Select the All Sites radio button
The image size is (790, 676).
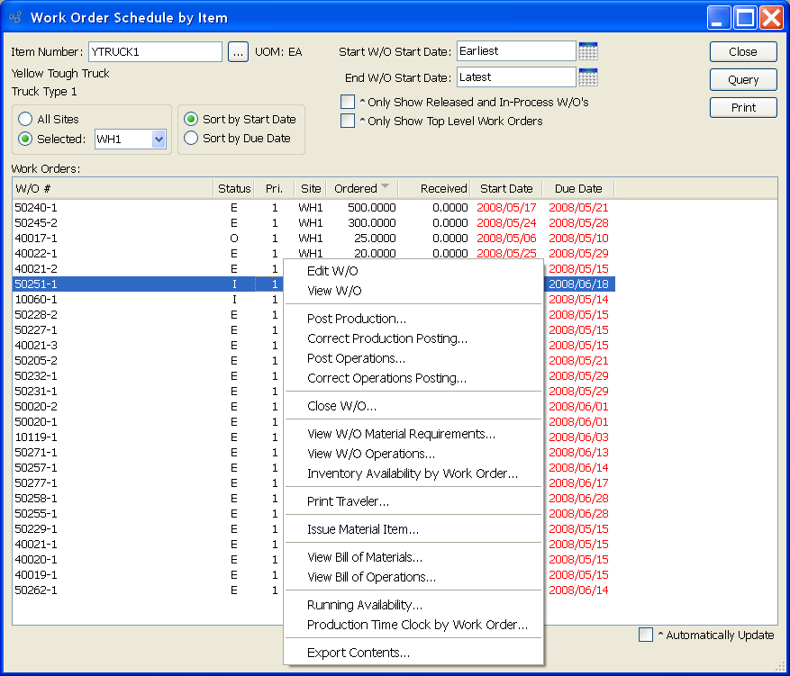[x=25, y=119]
